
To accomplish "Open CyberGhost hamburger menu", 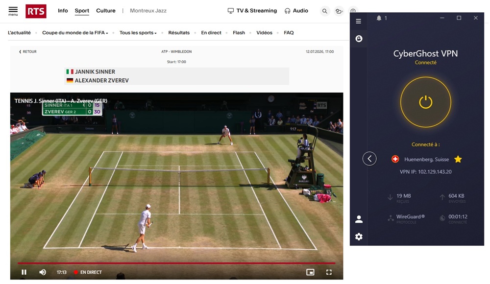I will point(359,21).
